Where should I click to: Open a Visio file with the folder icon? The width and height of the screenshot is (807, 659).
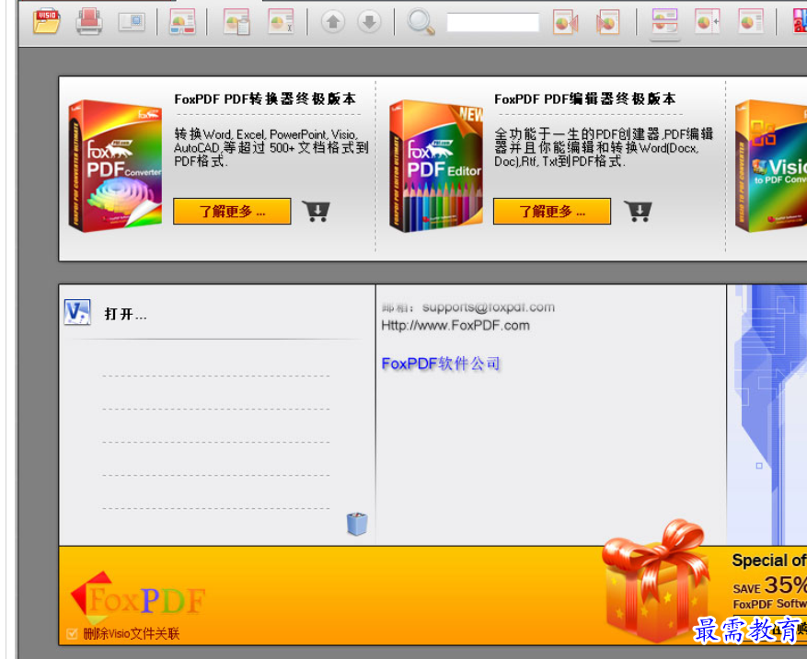[x=46, y=22]
